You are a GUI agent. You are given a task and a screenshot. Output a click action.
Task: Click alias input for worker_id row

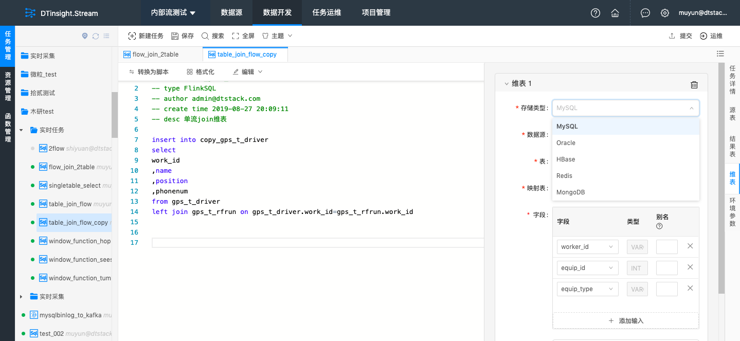[667, 247]
